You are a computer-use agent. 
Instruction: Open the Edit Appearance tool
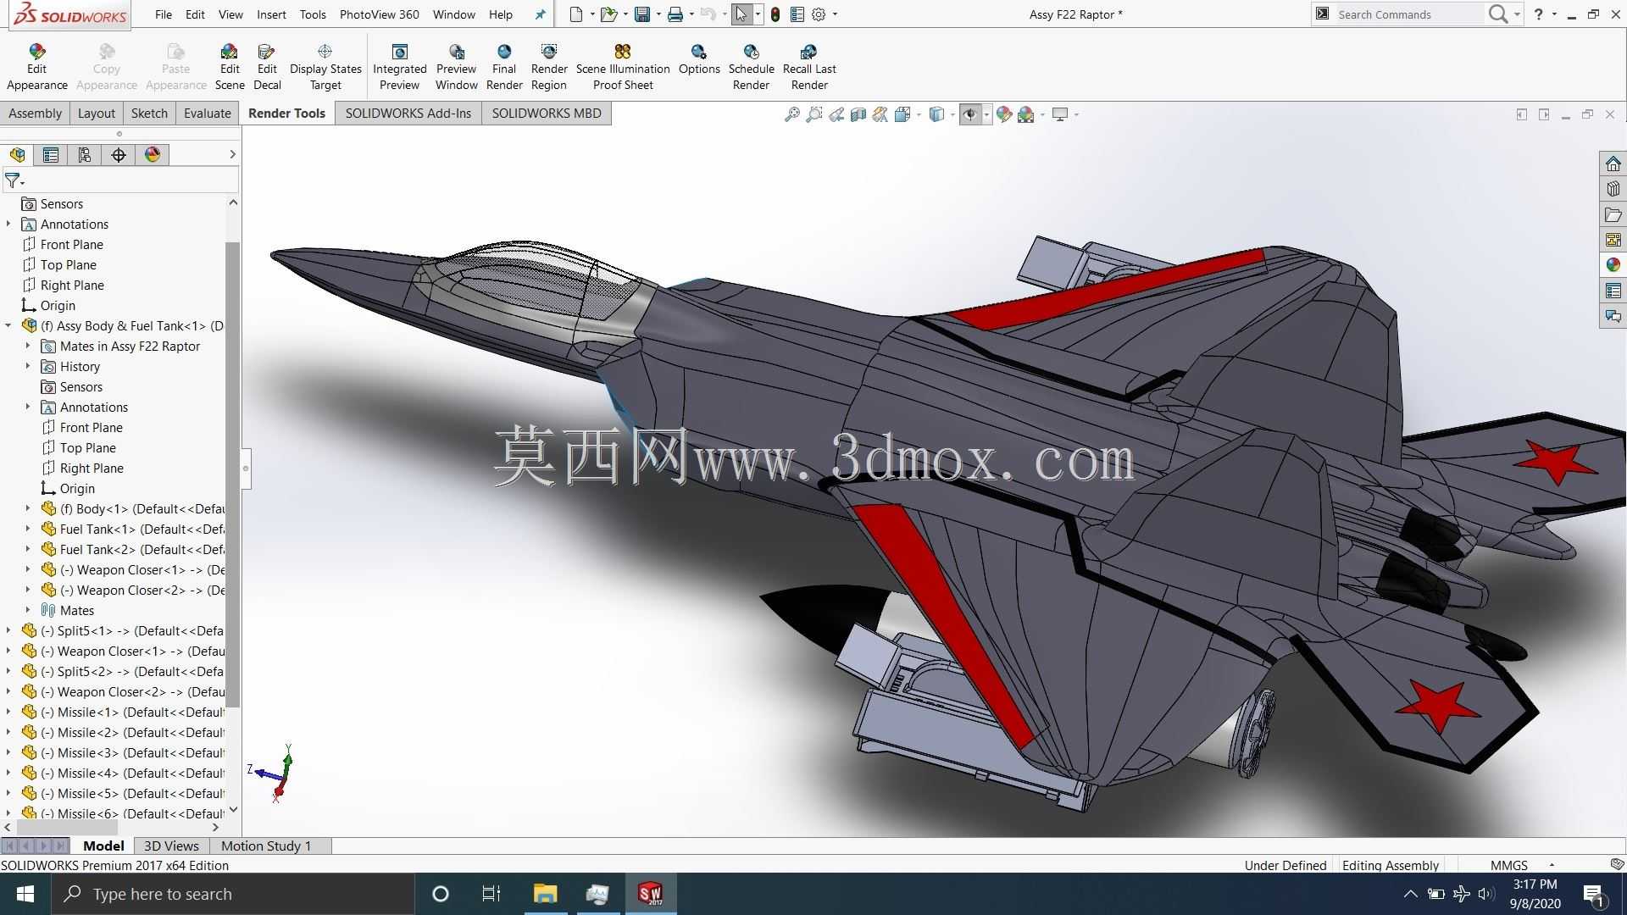(x=36, y=67)
